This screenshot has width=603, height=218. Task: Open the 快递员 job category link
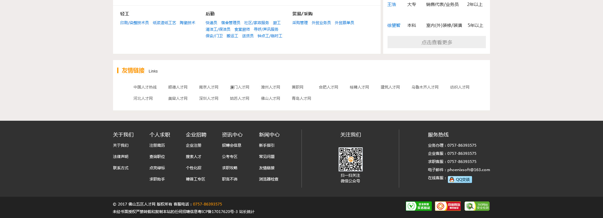(211, 23)
